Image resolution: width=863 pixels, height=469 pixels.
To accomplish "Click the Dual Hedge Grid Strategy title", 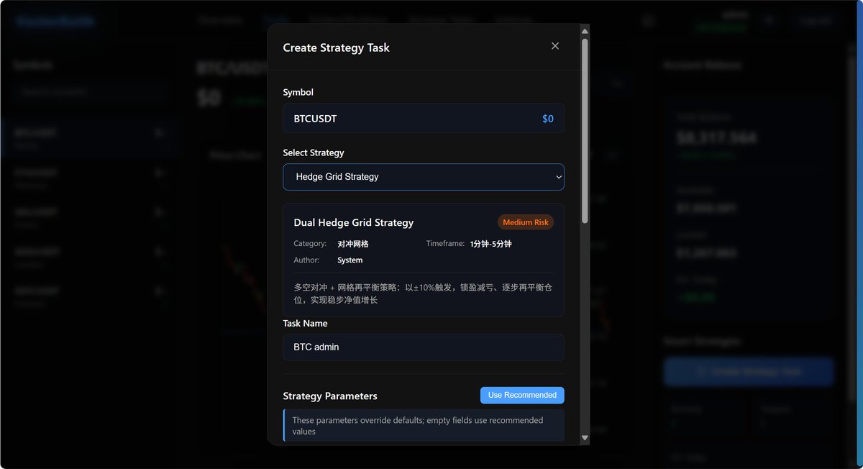I will 354,222.
